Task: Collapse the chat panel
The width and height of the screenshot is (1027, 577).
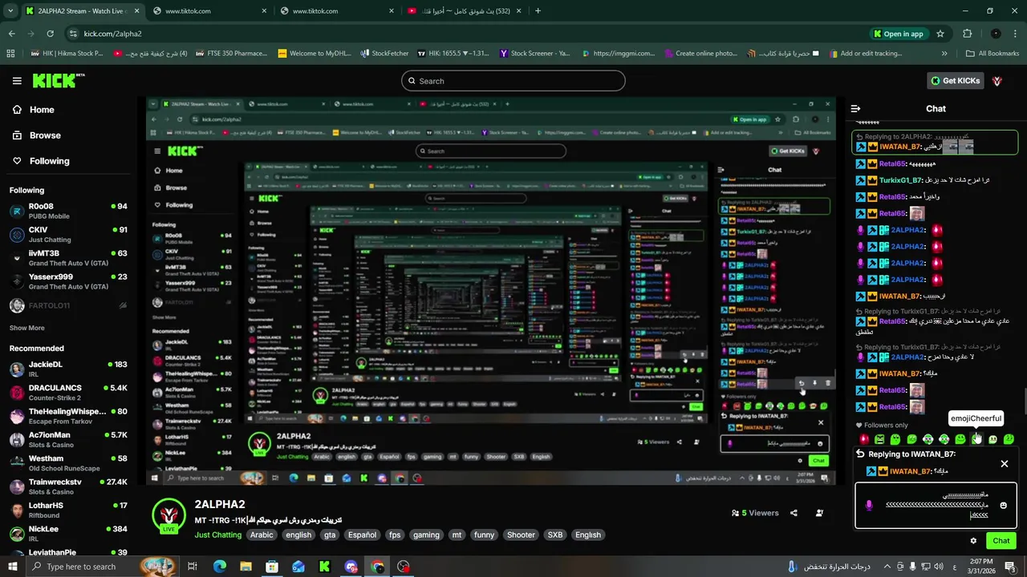Action: 855,108
